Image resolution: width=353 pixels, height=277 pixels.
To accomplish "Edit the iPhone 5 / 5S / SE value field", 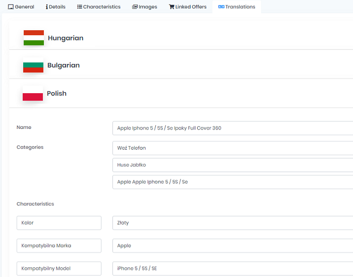I will (233, 268).
